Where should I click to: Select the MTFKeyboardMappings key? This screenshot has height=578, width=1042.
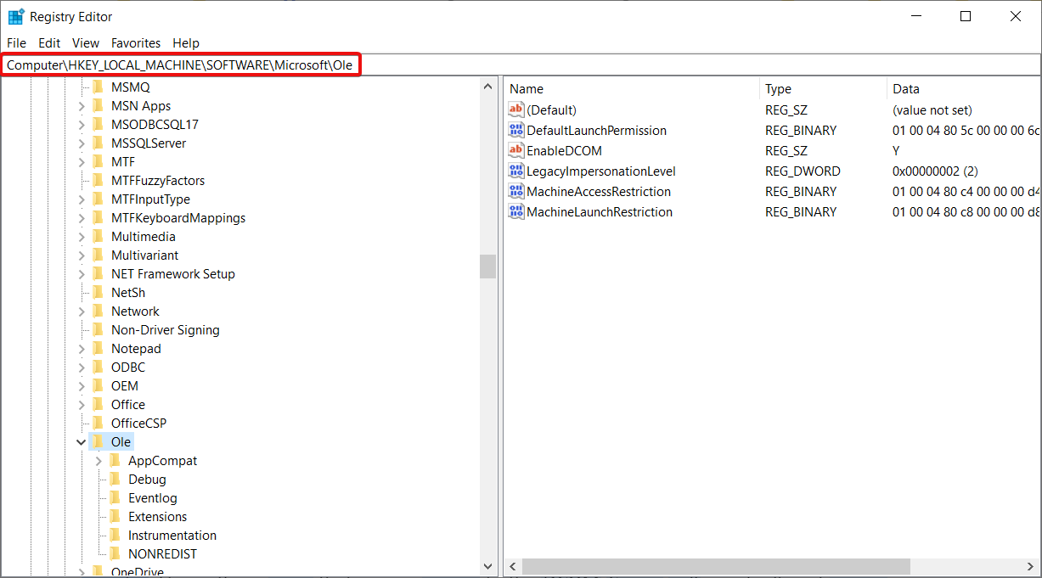tap(178, 217)
